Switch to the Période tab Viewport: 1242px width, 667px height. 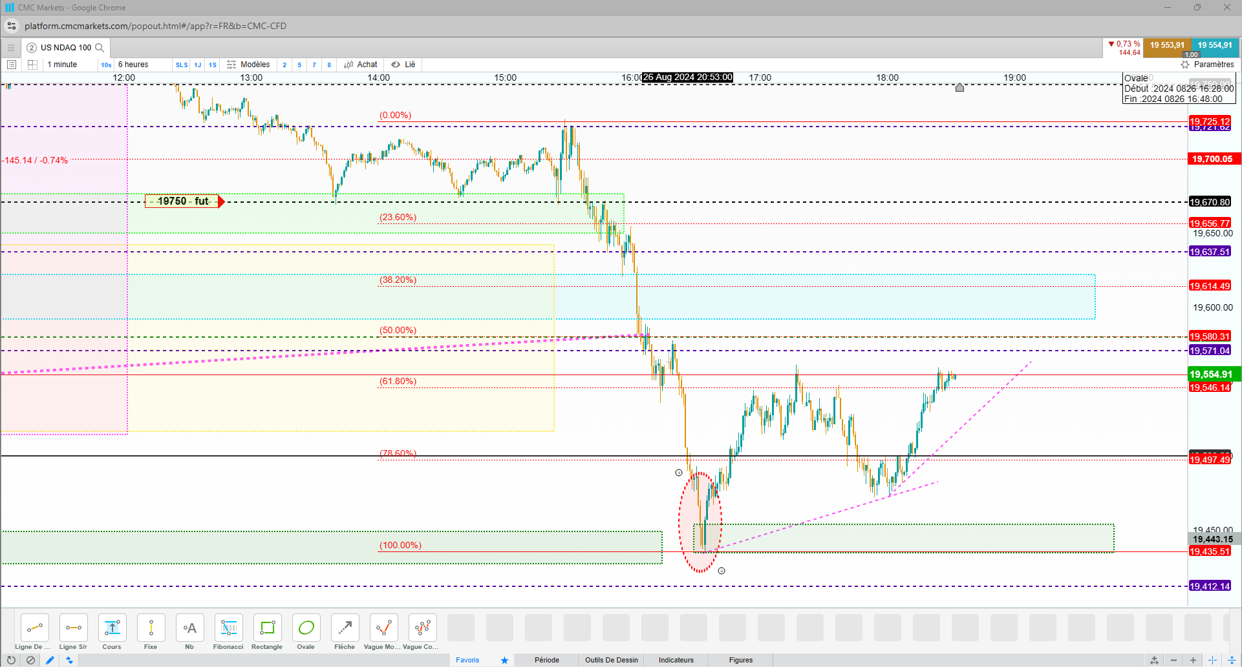[x=547, y=660]
